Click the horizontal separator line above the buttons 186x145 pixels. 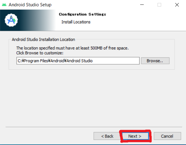click(94, 127)
